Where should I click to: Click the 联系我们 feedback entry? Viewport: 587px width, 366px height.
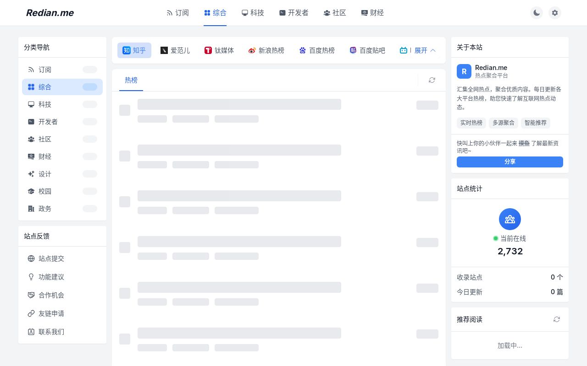[51, 332]
